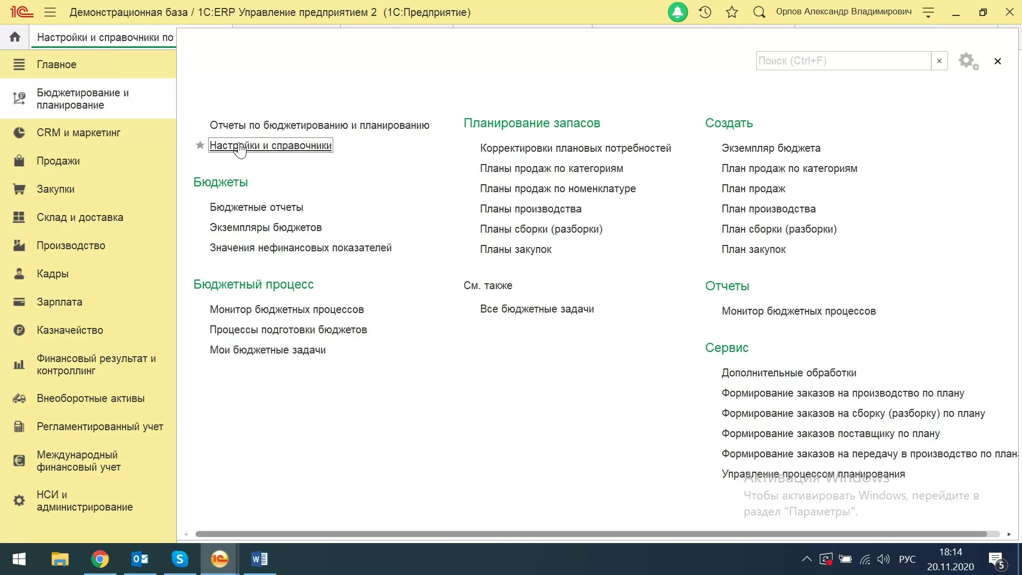
Task: Show hidden tray icons chevron
Action: coord(806,559)
